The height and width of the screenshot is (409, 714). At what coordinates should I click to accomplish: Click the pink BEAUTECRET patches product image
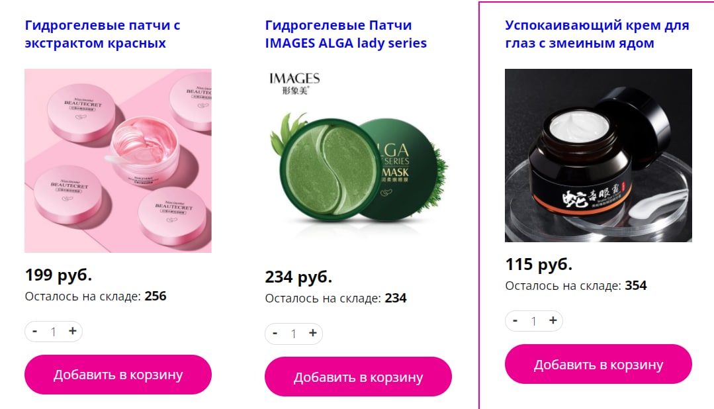118,161
